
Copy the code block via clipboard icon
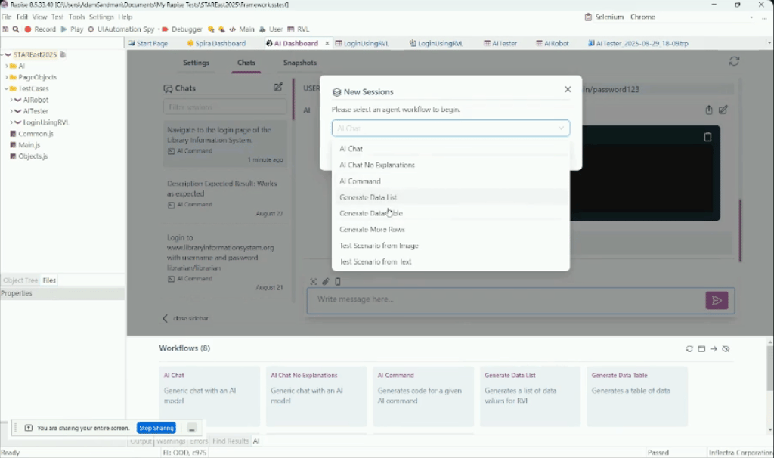(707, 137)
